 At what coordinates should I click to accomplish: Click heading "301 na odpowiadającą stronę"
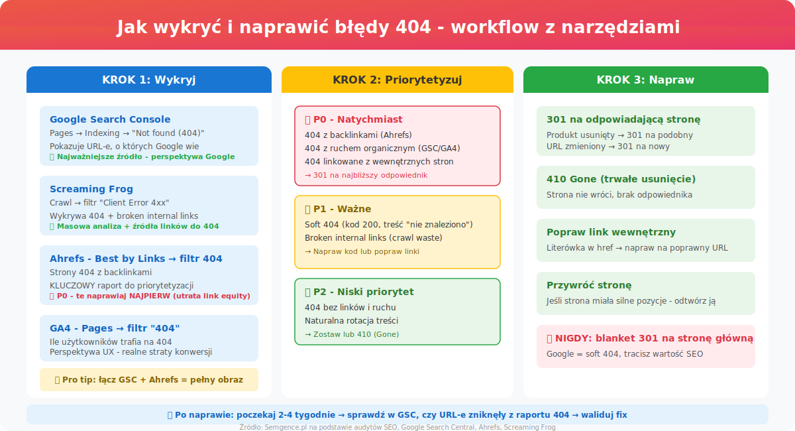point(623,119)
